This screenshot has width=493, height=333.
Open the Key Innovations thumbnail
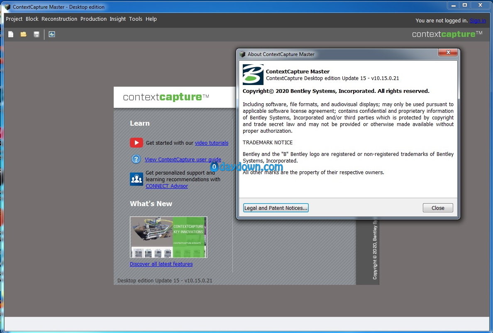pos(168,237)
